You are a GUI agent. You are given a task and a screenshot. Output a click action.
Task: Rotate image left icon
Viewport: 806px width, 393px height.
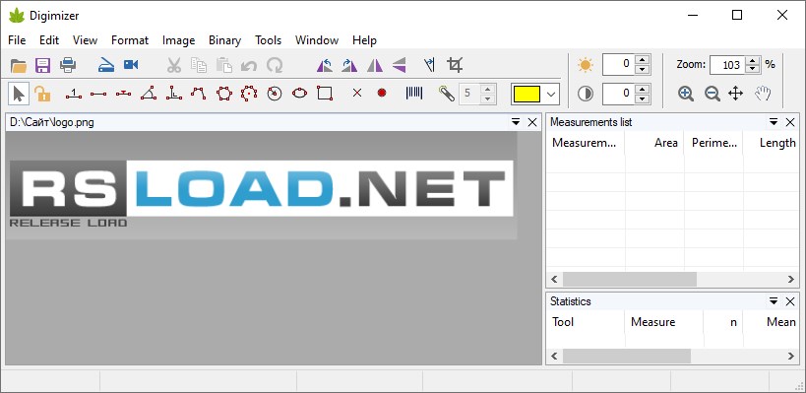[x=325, y=65]
